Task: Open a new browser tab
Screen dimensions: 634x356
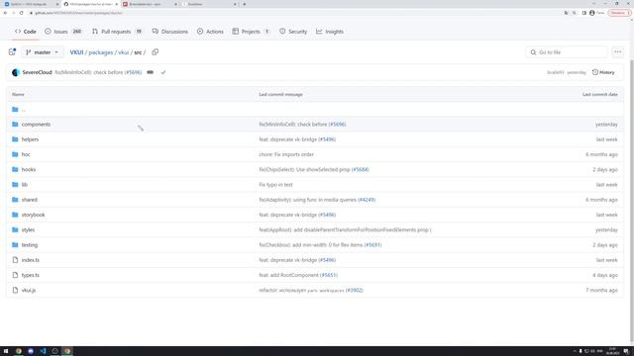Action: [x=245, y=4]
